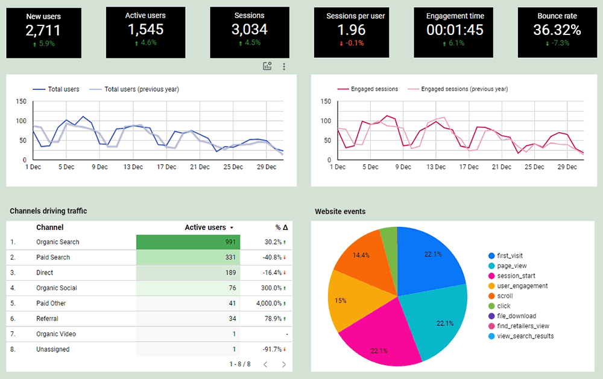Advance to the next page of the channels table

click(283, 365)
